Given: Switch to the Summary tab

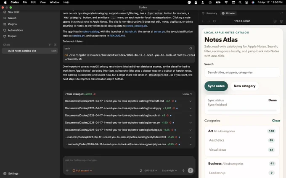Looking at the screenshot, I should click(x=209, y=13).
